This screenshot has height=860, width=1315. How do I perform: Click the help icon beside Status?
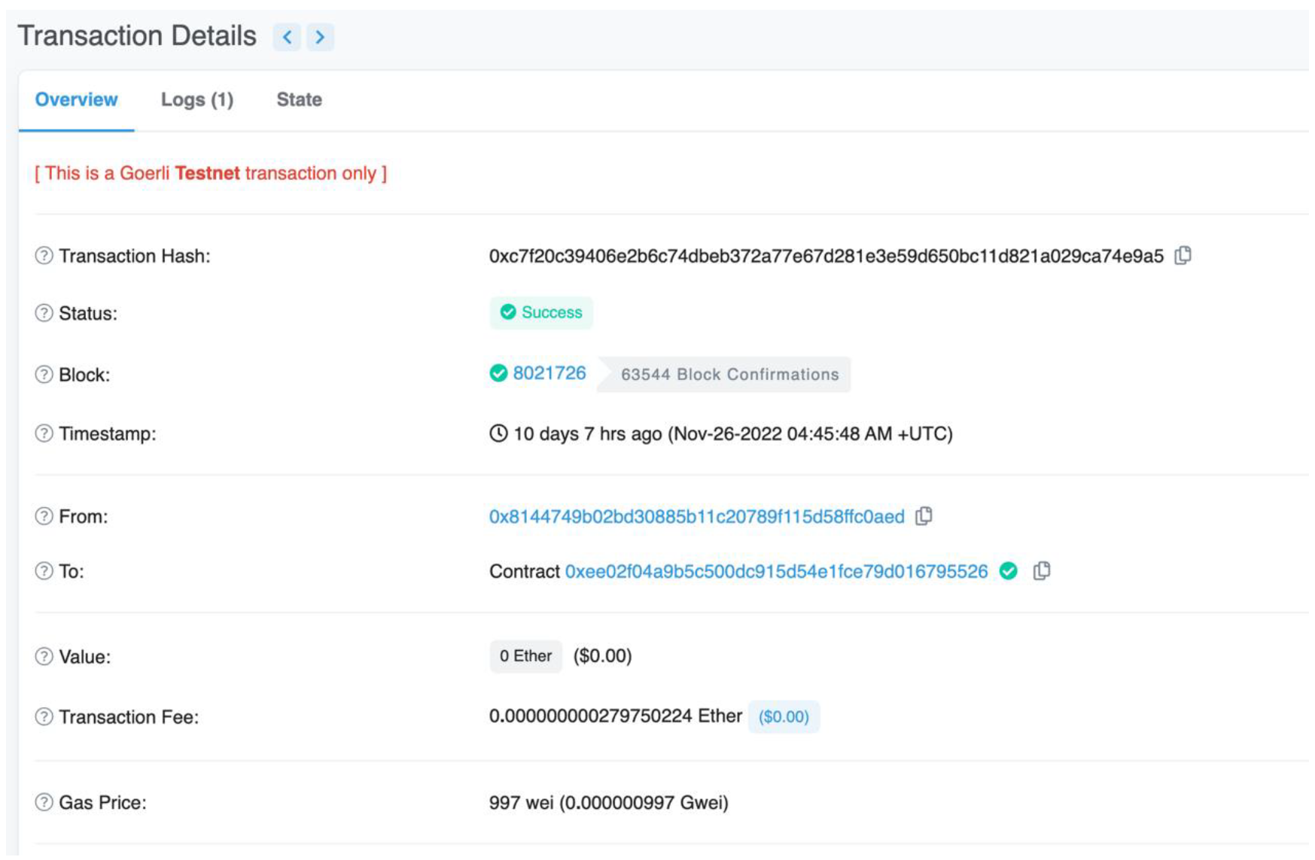[x=44, y=313]
